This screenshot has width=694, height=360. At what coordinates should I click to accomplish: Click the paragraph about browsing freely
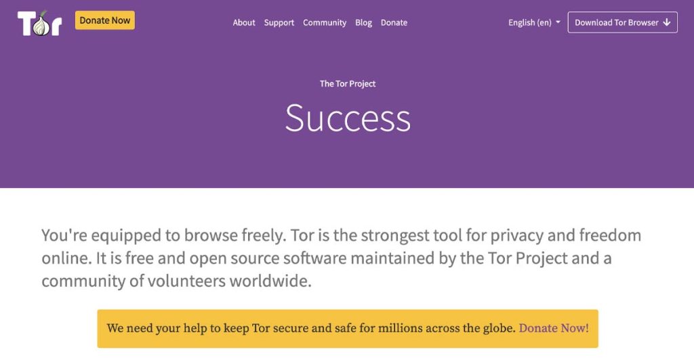[x=341, y=258]
